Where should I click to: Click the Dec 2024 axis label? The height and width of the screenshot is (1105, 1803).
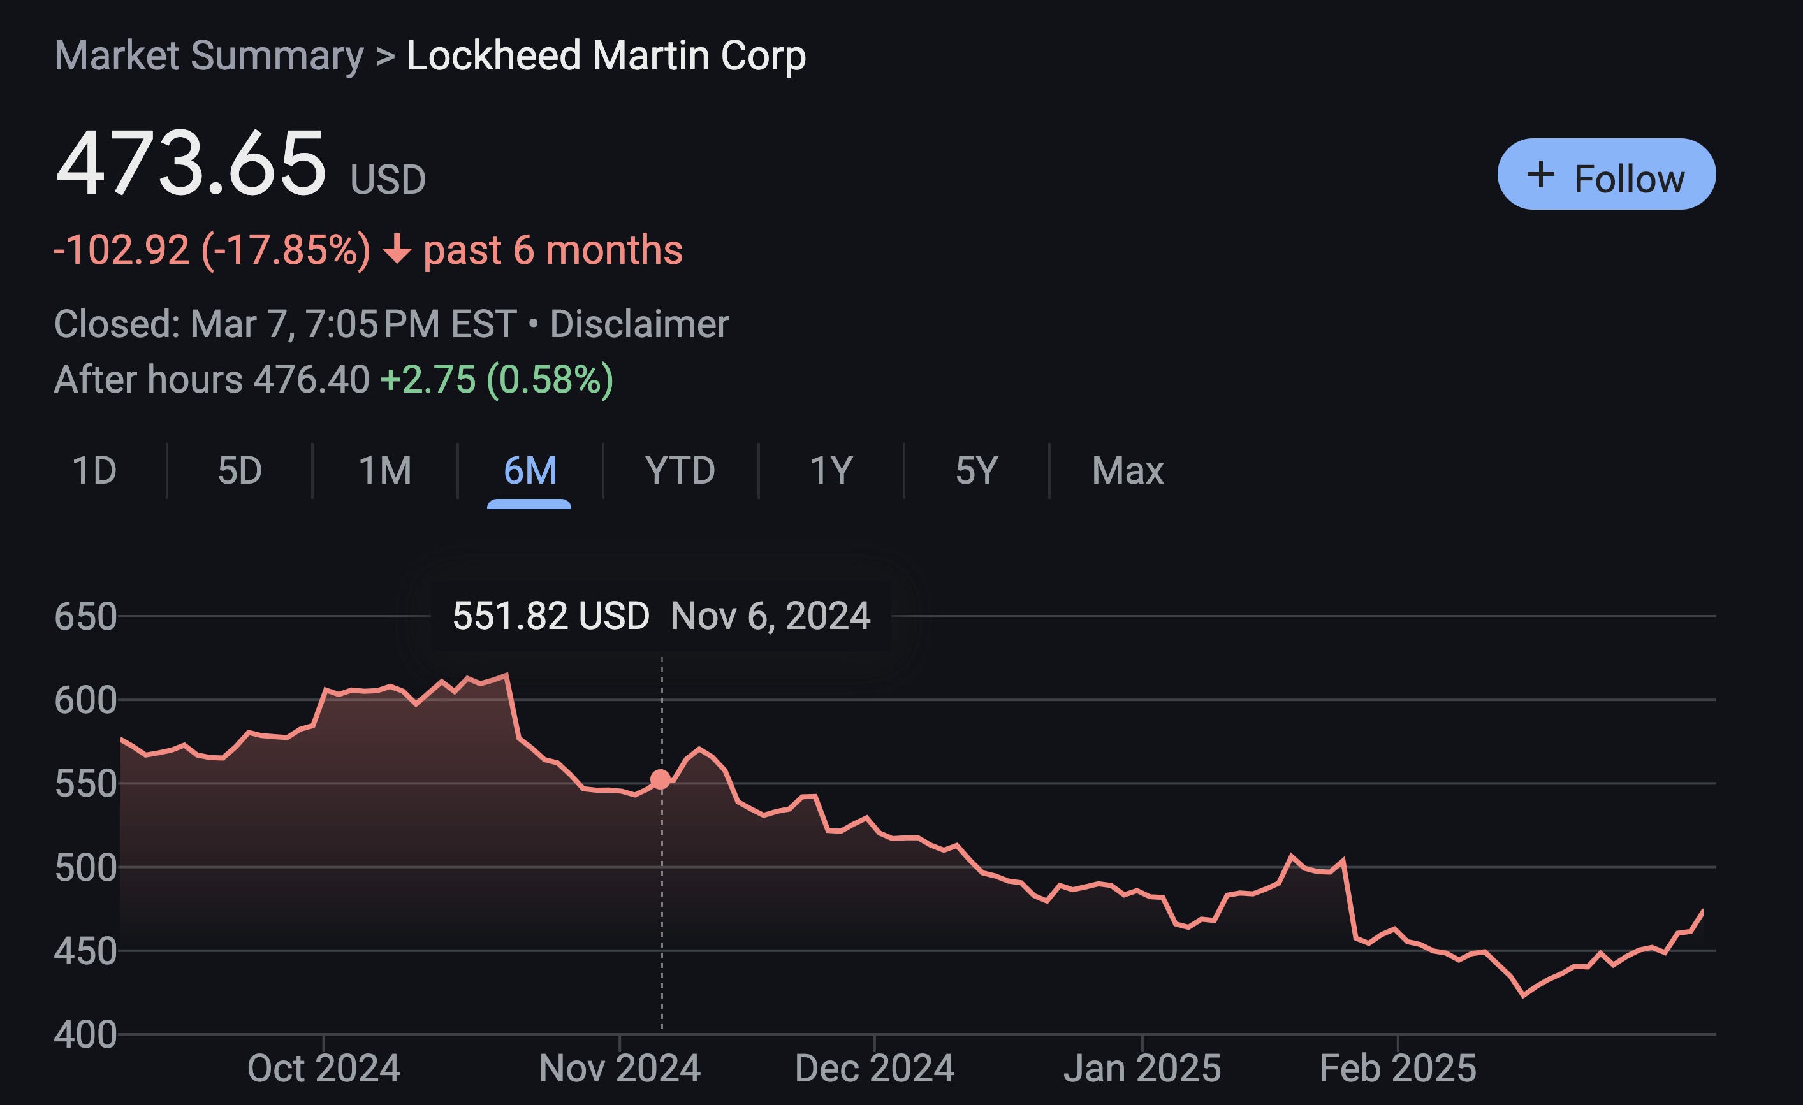click(875, 1069)
